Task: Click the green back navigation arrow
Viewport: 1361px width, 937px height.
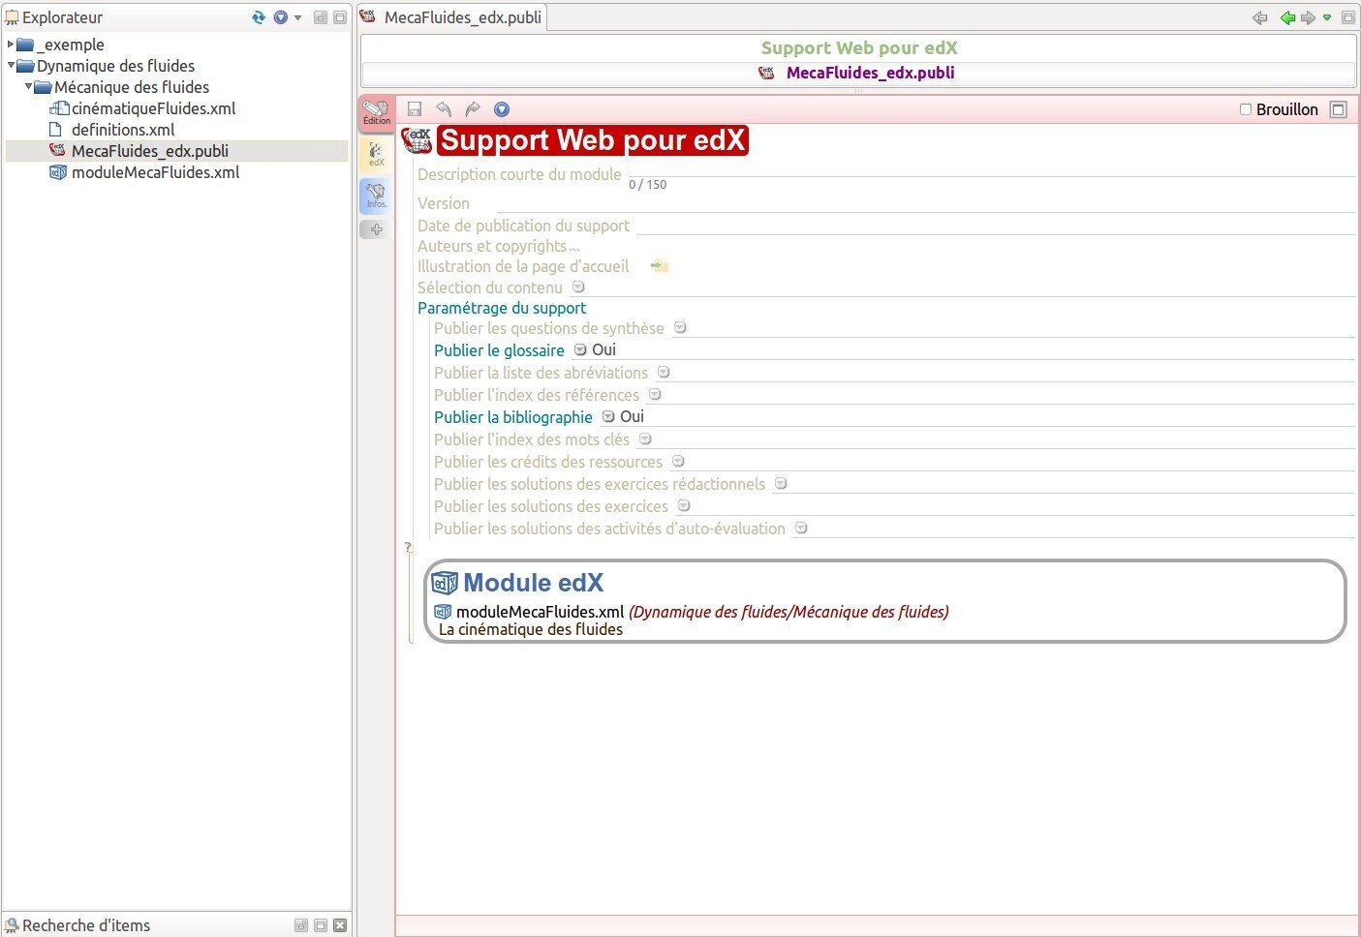Action: pos(1287,17)
